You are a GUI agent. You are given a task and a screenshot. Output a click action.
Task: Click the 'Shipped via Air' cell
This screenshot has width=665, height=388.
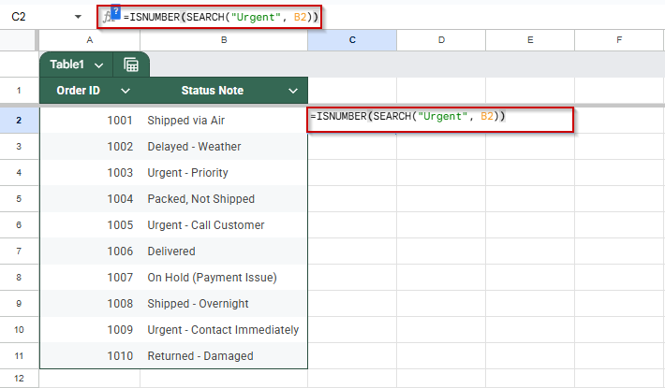[x=224, y=121]
